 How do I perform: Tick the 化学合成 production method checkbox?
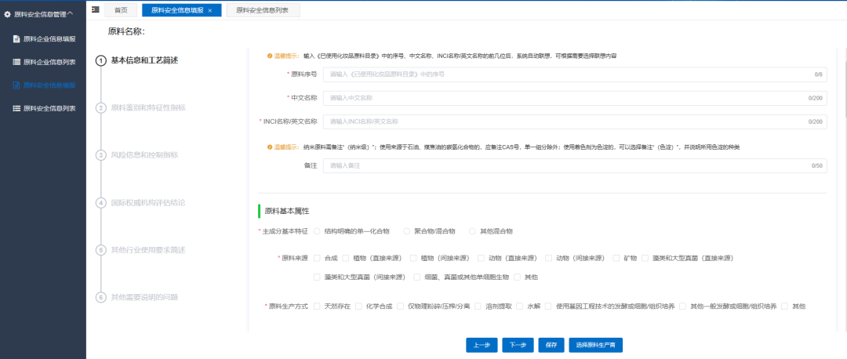pyautogui.click(x=358, y=306)
